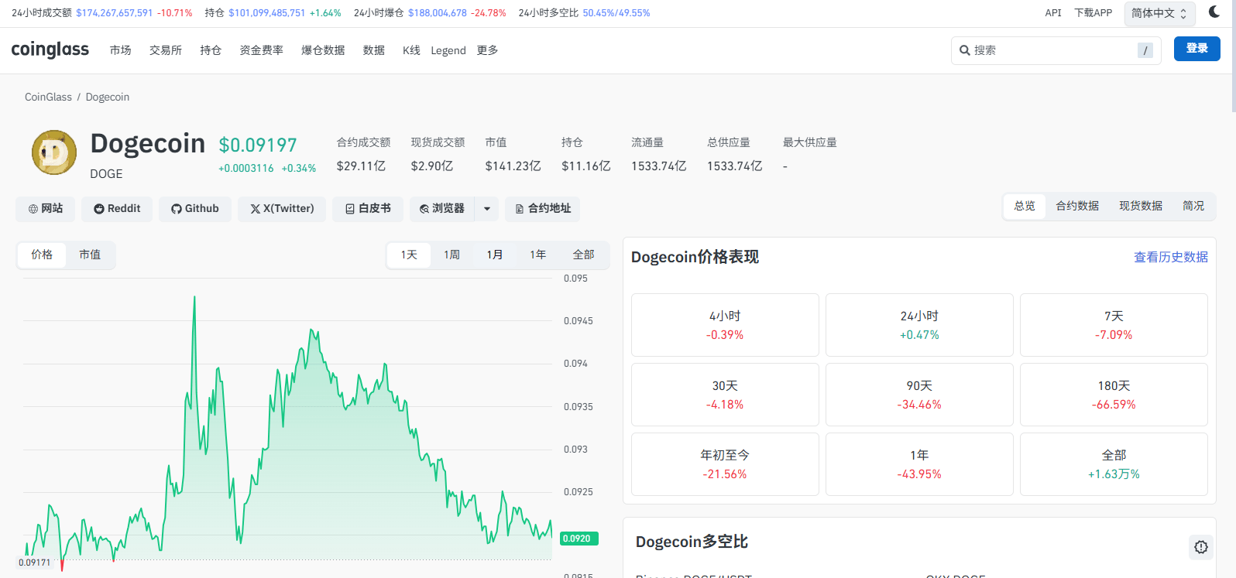Open the Dogecoin 白皮书 whitepaper
This screenshot has width=1236, height=578.
(x=368, y=209)
